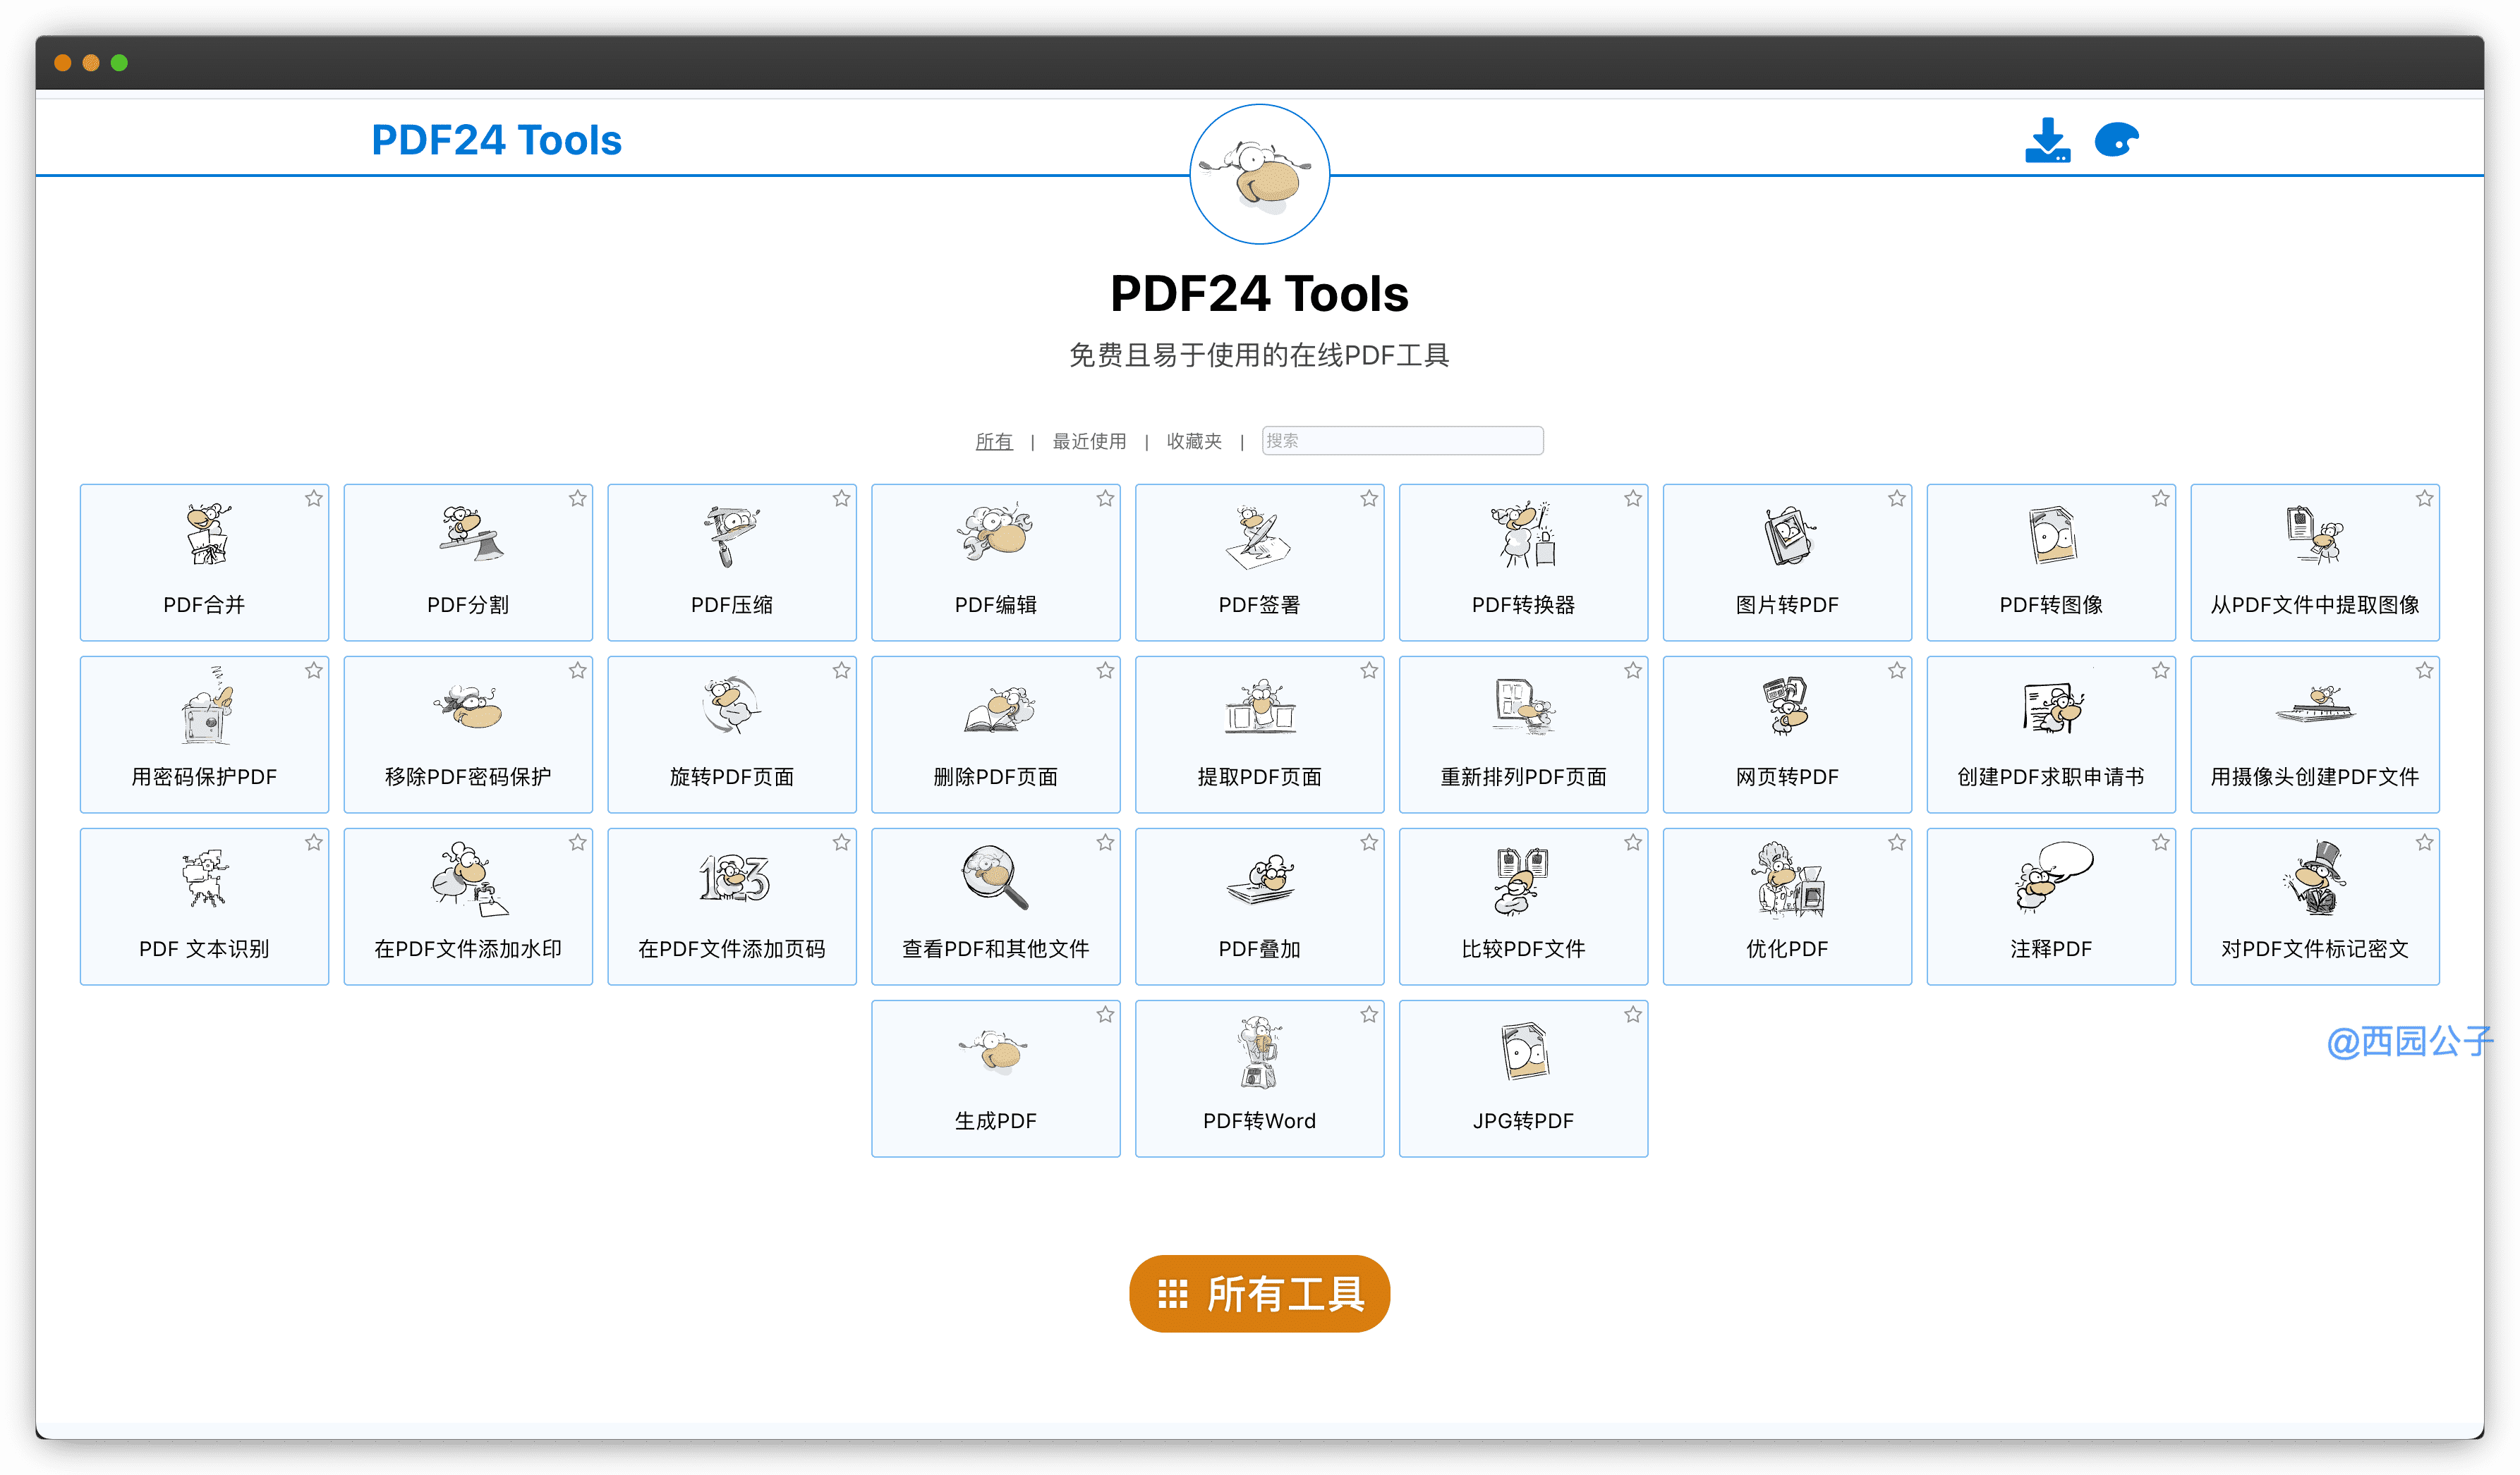Open the 注释PDF annotate tool
The width and height of the screenshot is (2520, 1475).
point(2052,907)
